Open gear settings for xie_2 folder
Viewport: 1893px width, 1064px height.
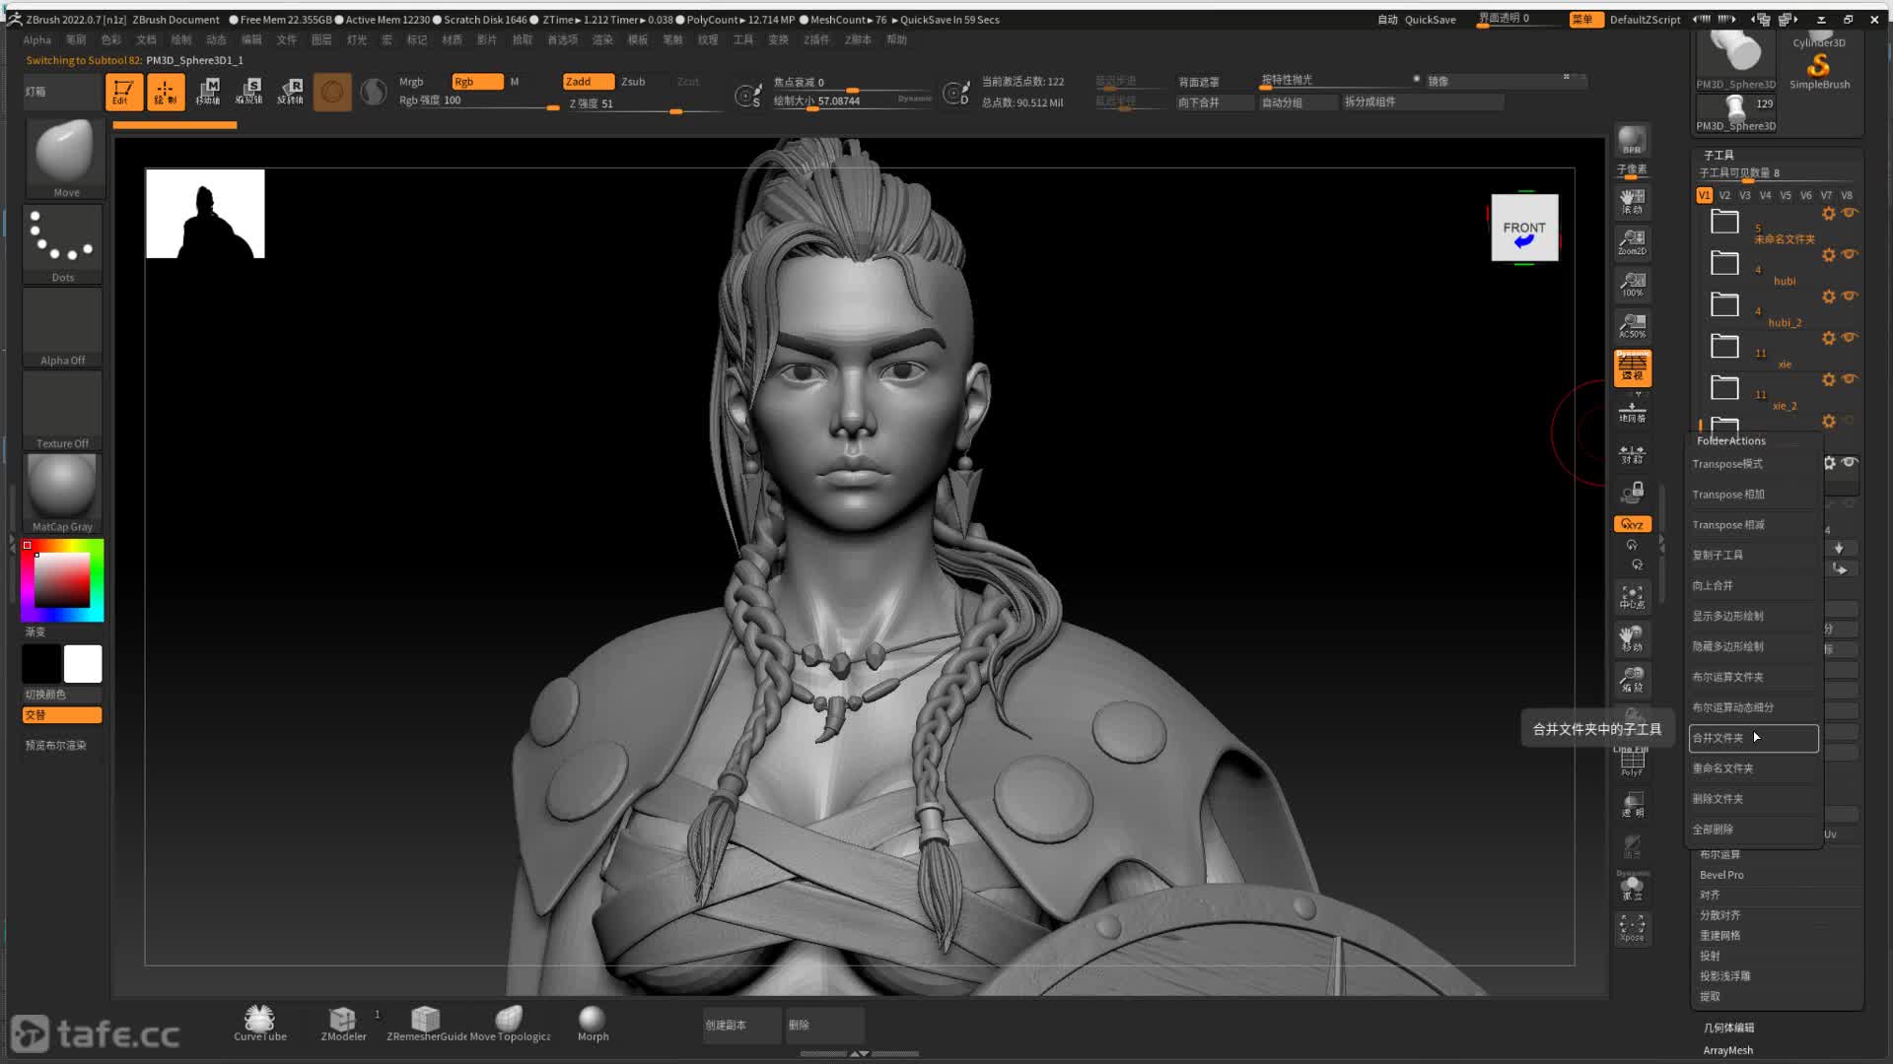[1829, 379]
